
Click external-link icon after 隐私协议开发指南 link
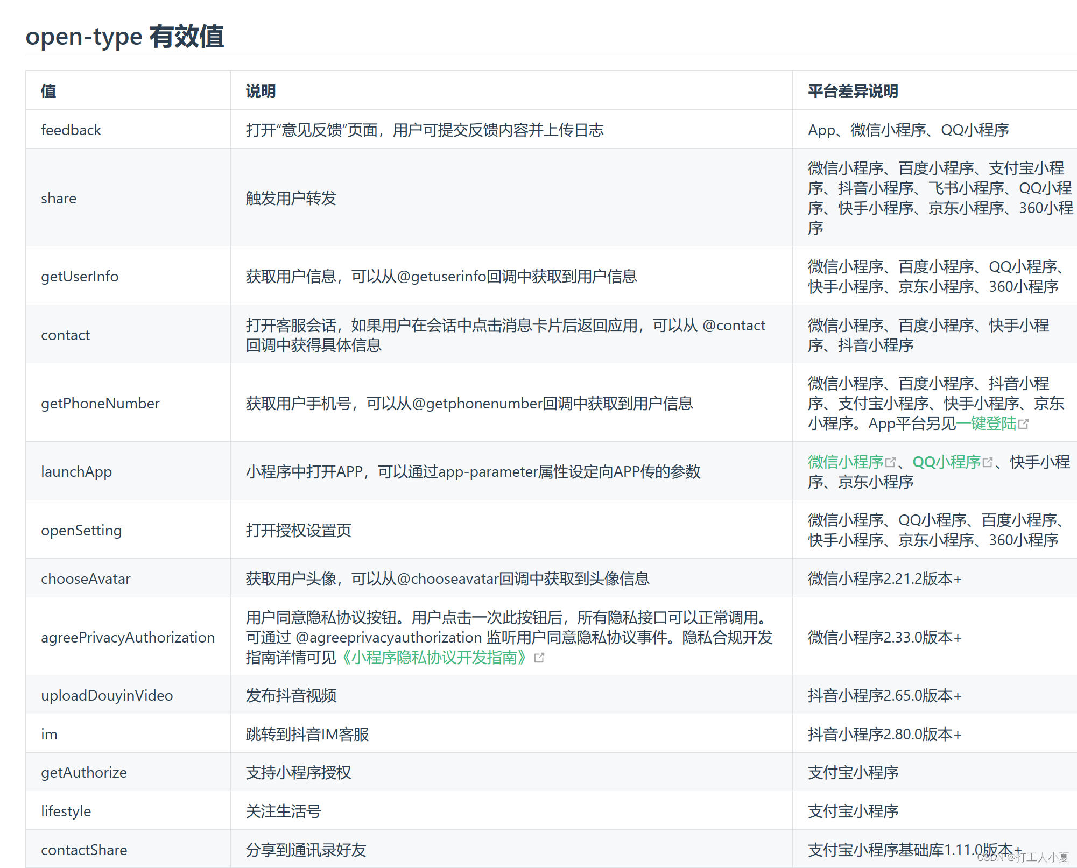coord(541,657)
